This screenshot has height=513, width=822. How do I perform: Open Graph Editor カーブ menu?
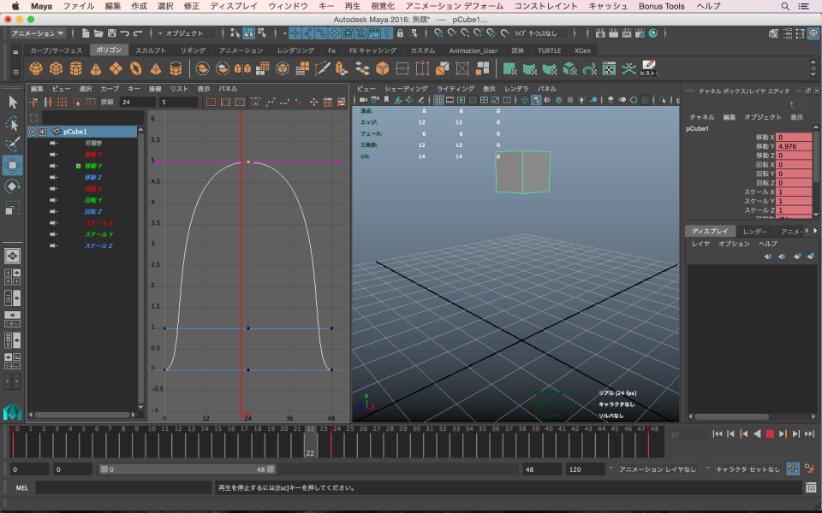110,88
